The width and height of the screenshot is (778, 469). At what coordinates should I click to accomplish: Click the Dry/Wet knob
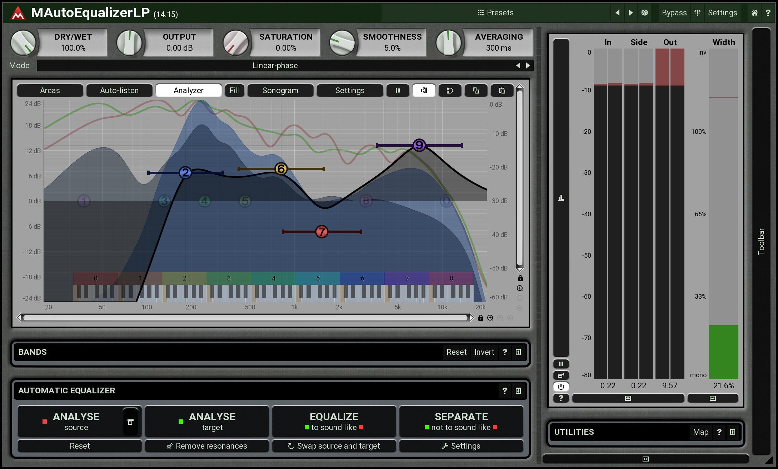(23, 43)
